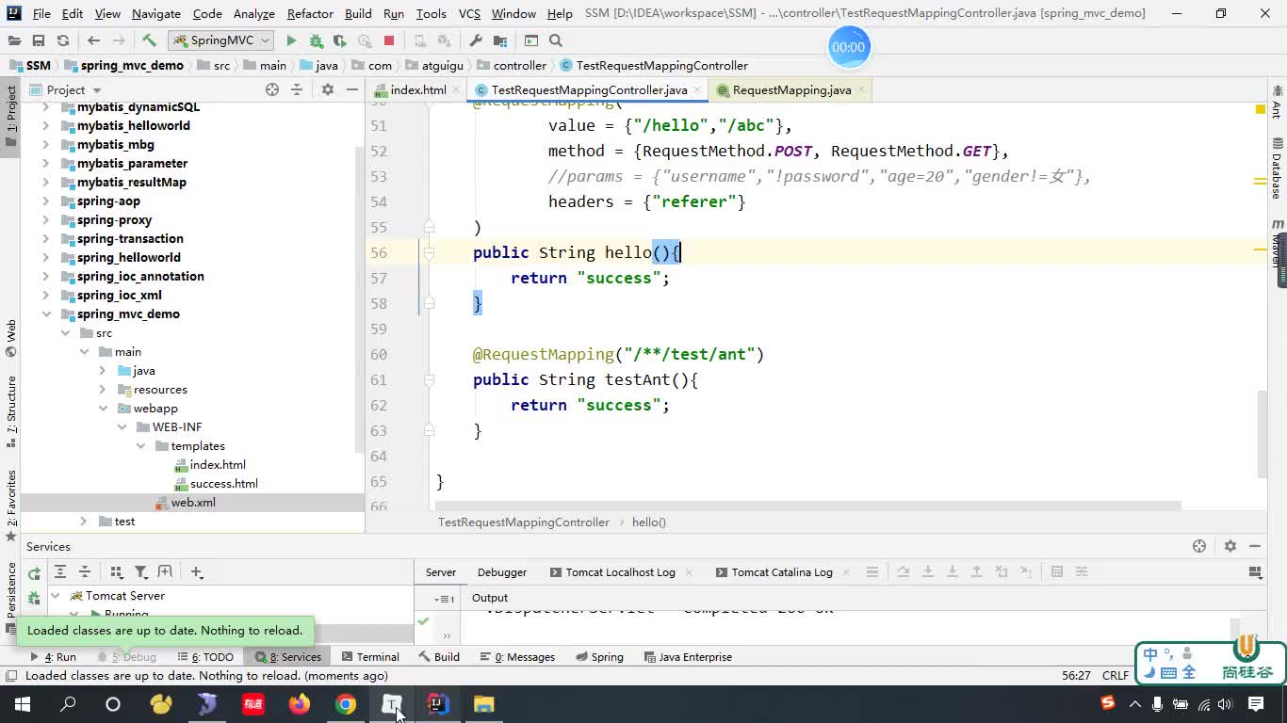Open the Refactor menu
The height and width of the screenshot is (723, 1287).
tap(310, 13)
